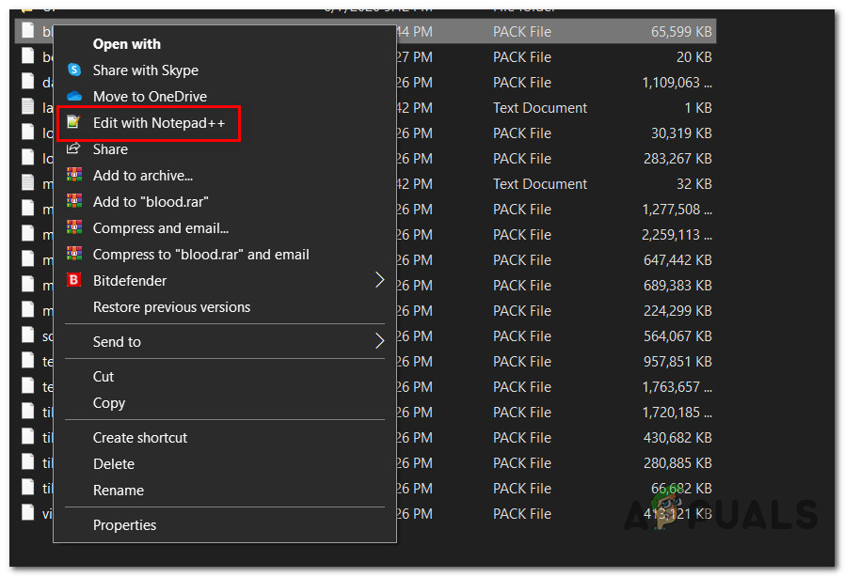This screenshot has height=577, width=845.
Task: Click the red Bitdefender icon
Action: click(74, 281)
